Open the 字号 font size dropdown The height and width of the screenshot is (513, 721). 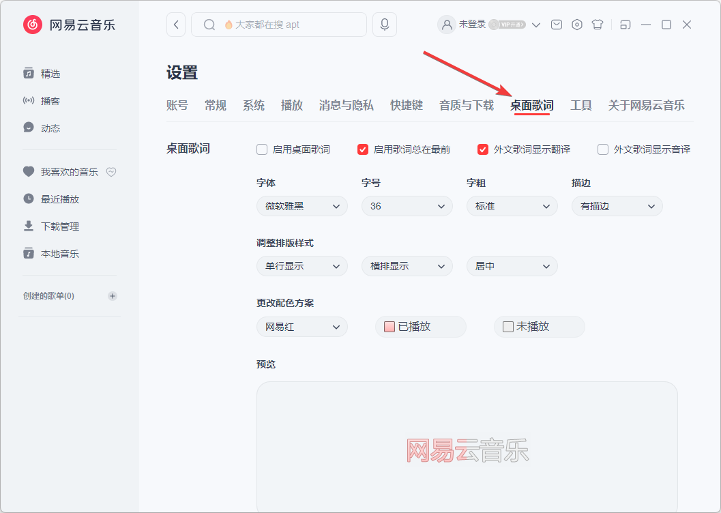click(407, 205)
